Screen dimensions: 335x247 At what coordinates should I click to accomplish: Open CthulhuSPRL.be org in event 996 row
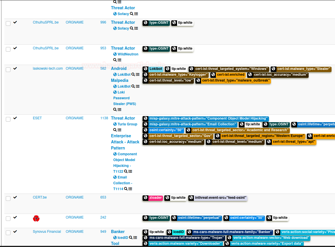click(x=46, y=22)
